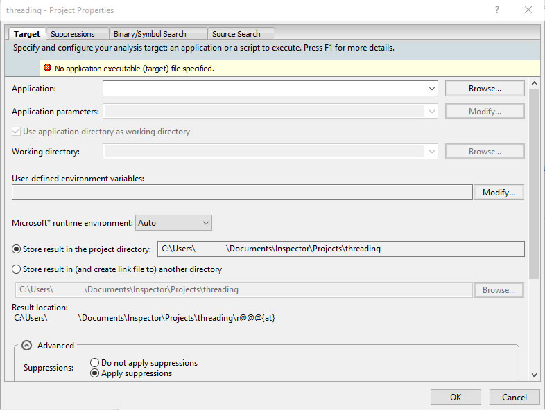The image size is (545, 410).
Task: Click Browse button next to Application
Action: pyautogui.click(x=484, y=89)
